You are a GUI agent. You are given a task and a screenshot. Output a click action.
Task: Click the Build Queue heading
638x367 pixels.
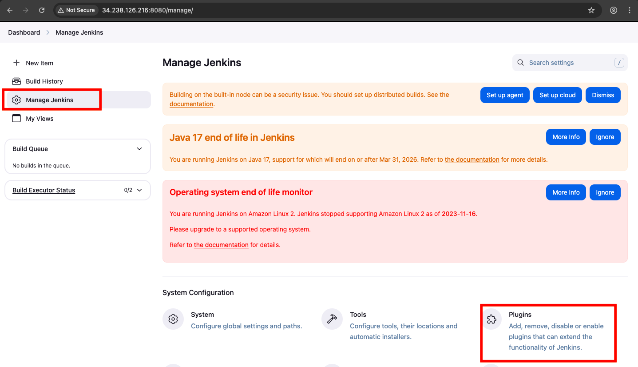[30, 149]
